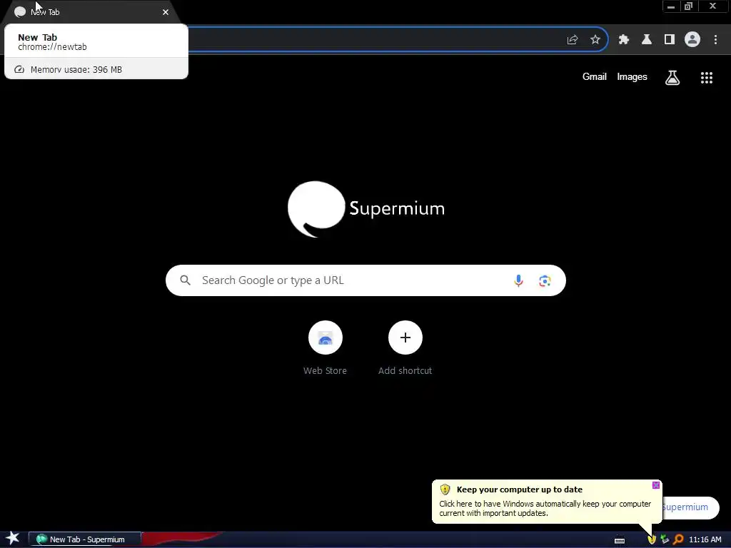This screenshot has width=731, height=548.
Task: Click the 11:16 AM clock
Action: tap(705, 539)
